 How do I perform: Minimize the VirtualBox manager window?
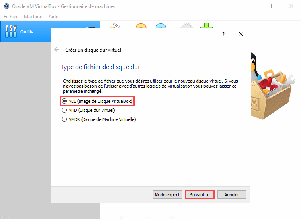(255, 6)
